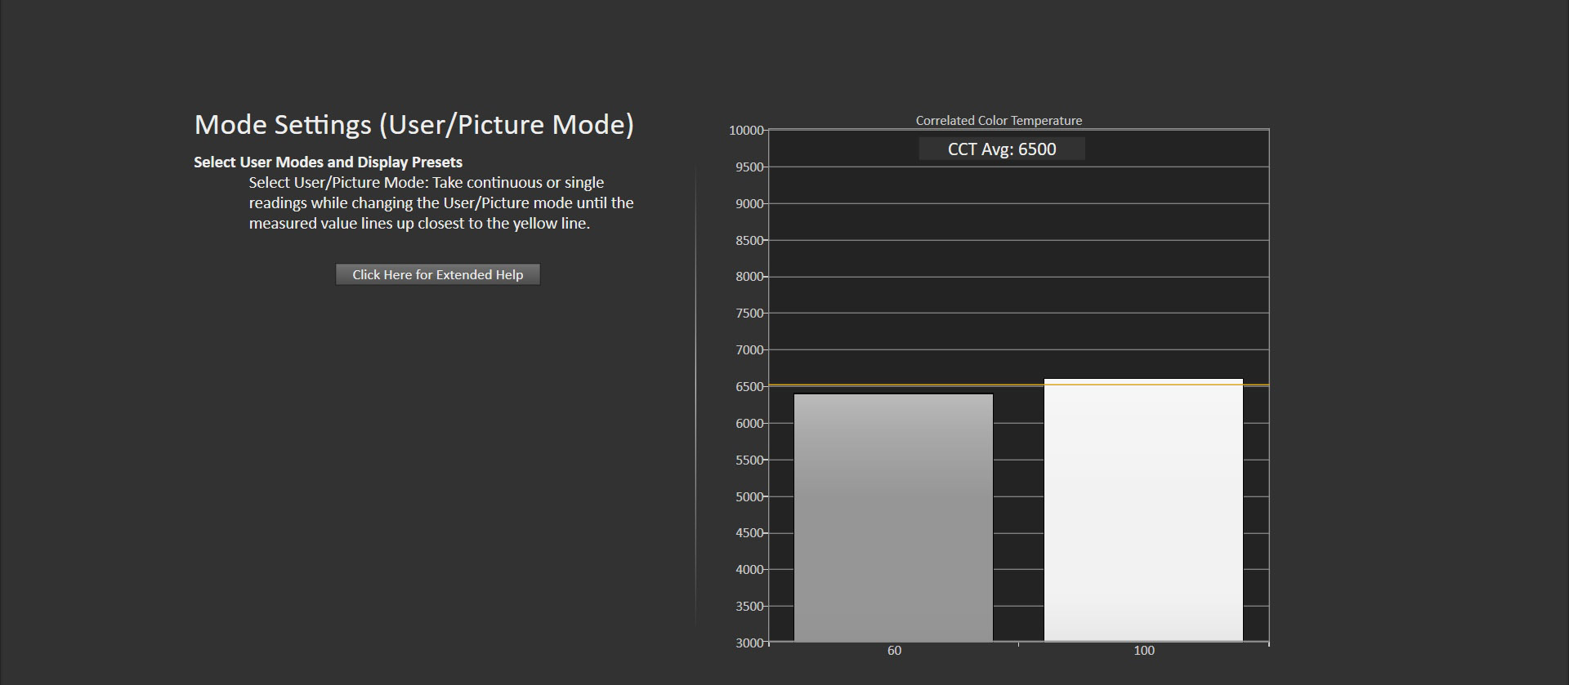Click the 3000 y-axis label
Screen dimensions: 1569x685
tap(749, 643)
